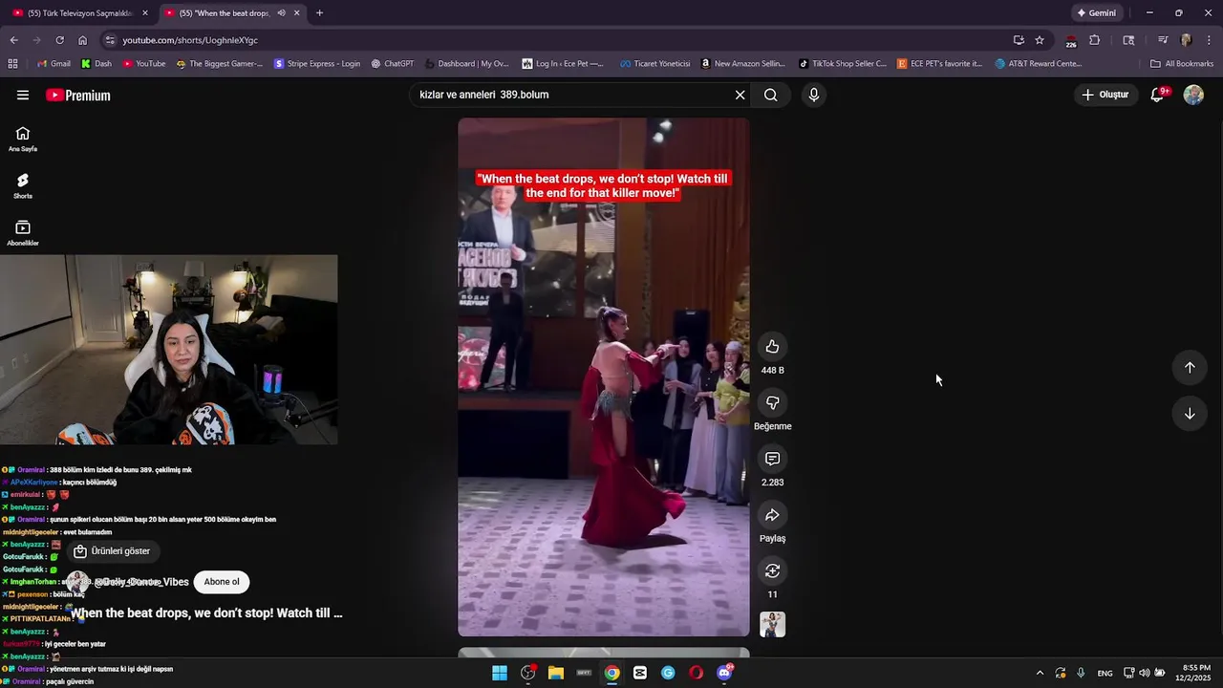Open the TikTok Shop Seller bookmark
Screen dimensions: 1223x688
(x=843, y=64)
